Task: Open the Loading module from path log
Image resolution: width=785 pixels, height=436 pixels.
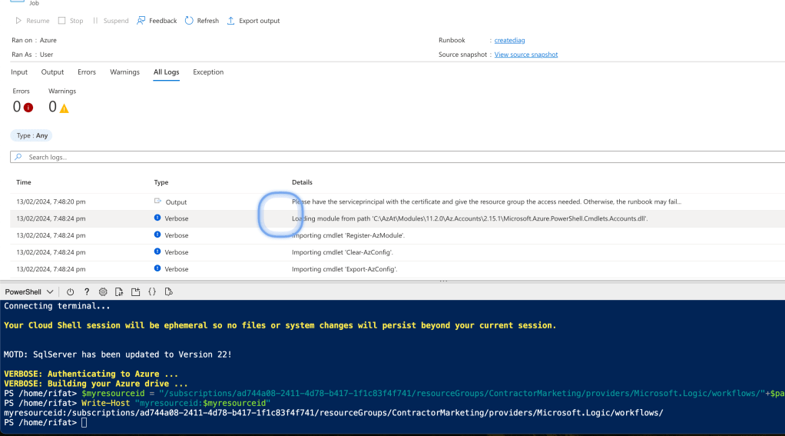Action: tap(469, 218)
